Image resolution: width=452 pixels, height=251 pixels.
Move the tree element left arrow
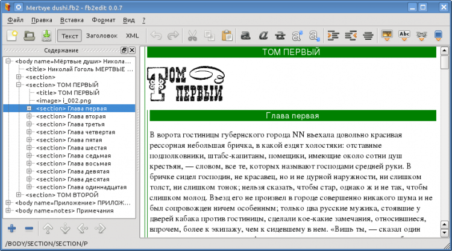83,229
